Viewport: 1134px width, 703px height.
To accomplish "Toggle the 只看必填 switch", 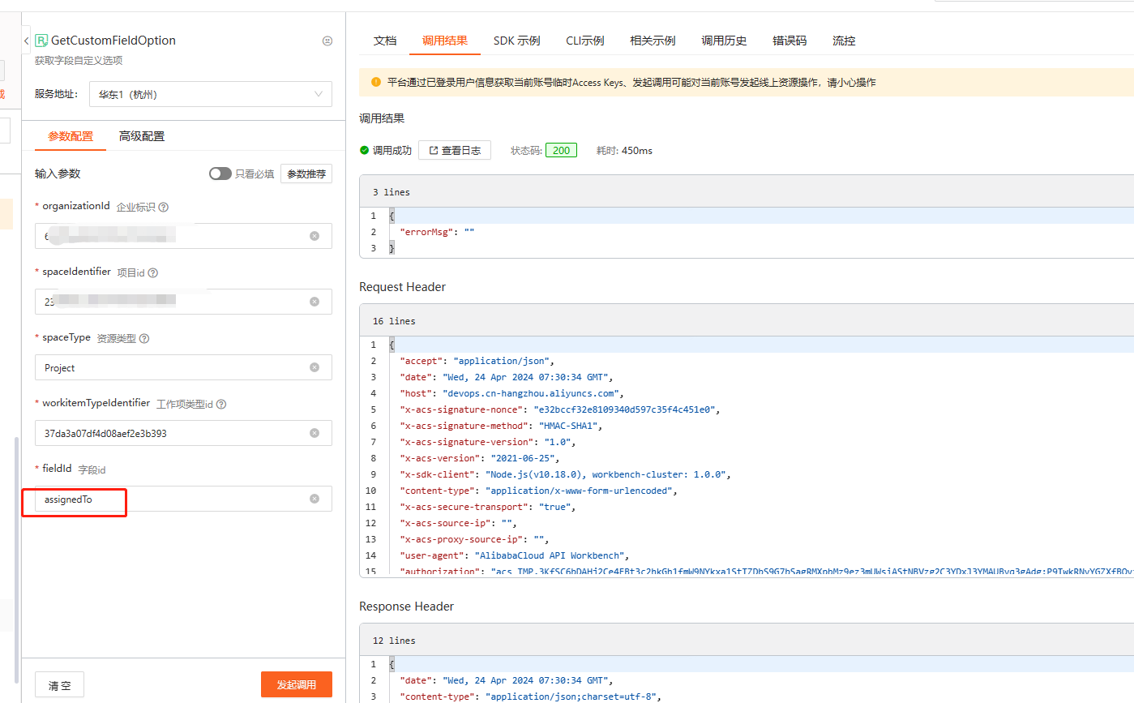I will pyautogui.click(x=220, y=174).
